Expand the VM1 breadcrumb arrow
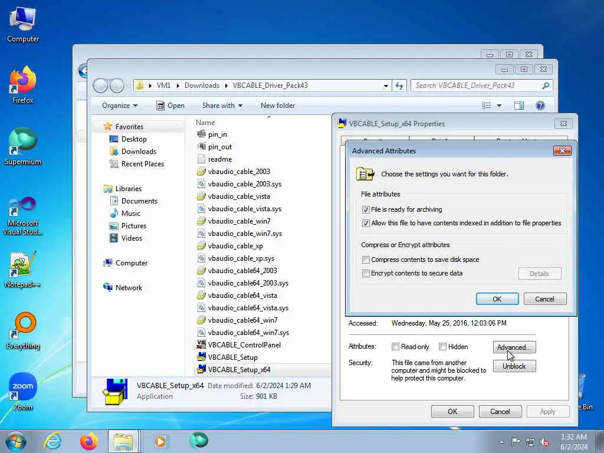The height and width of the screenshot is (453, 604). (178, 86)
